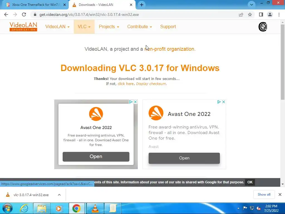Click Open button in right Avast ad

(184, 158)
